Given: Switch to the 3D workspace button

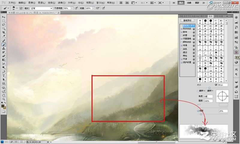Looking at the screenshot, I should point(174,3).
